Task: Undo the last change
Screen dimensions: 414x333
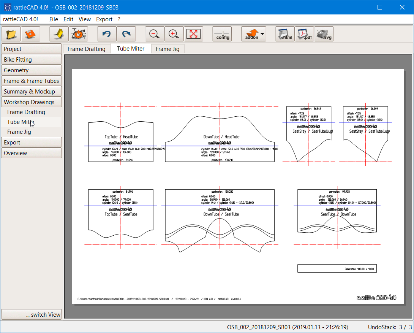Action: click(107, 34)
